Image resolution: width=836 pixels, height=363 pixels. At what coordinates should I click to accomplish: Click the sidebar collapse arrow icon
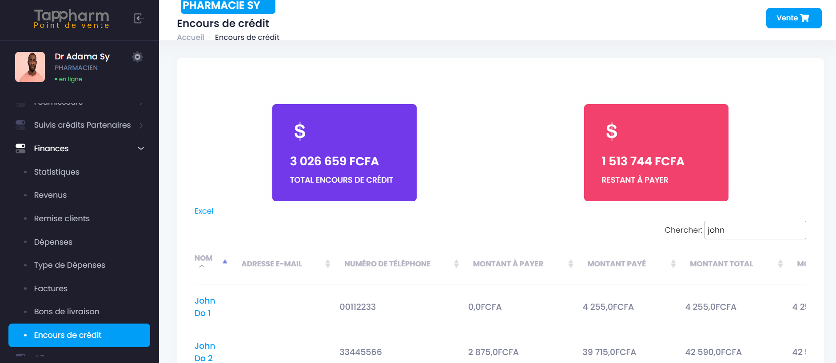pos(139,19)
